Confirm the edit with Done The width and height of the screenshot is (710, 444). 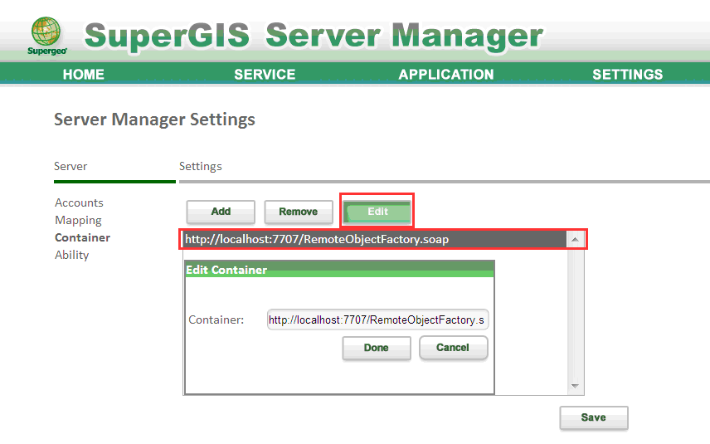click(x=377, y=348)
